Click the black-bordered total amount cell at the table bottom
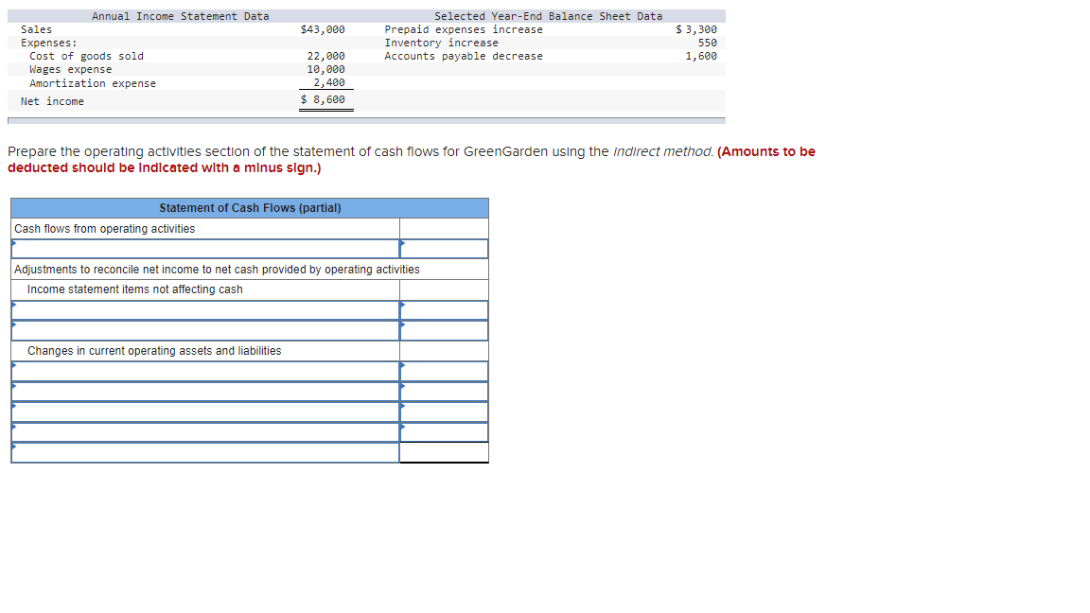This screenshot has width=1090, height=613. pos(445,451)
